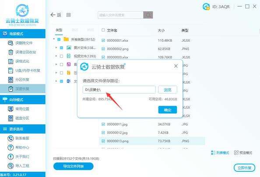Open 分区恢复 partition icon

11,80
